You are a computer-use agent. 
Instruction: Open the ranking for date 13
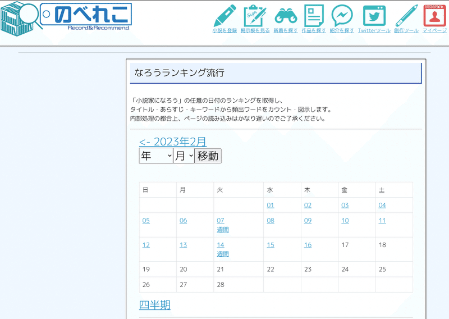coord(183,245)
